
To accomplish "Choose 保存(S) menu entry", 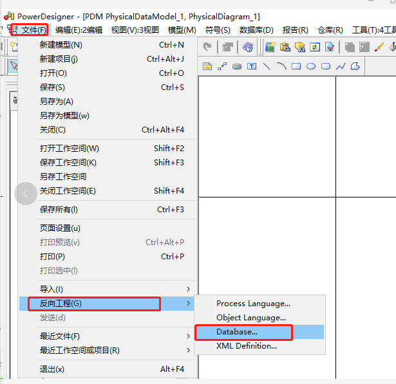I will [108, 87].
